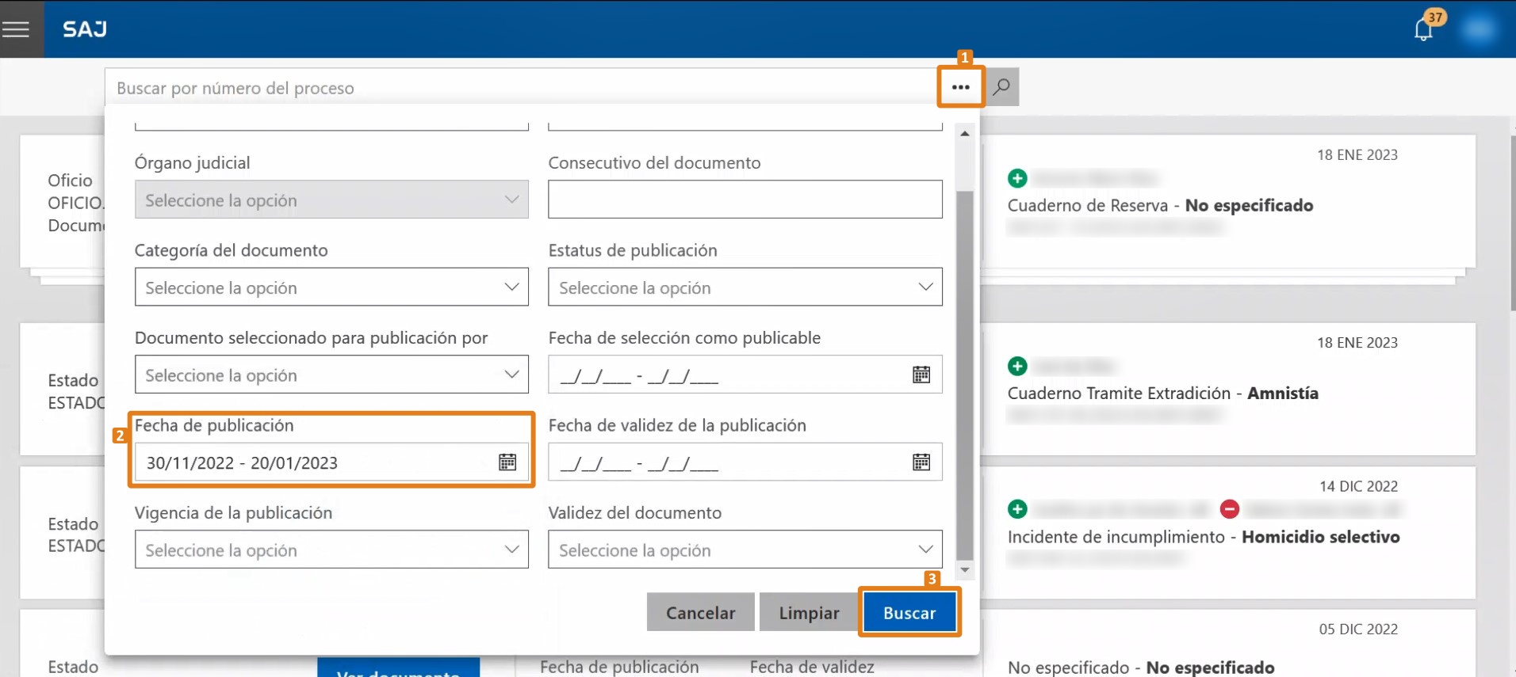Click scroll down arrow in filter panel

click(965, 570)
